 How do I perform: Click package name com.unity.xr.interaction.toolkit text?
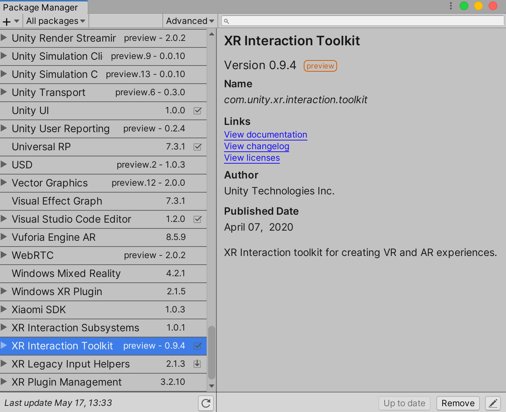[x=296, y=100]
